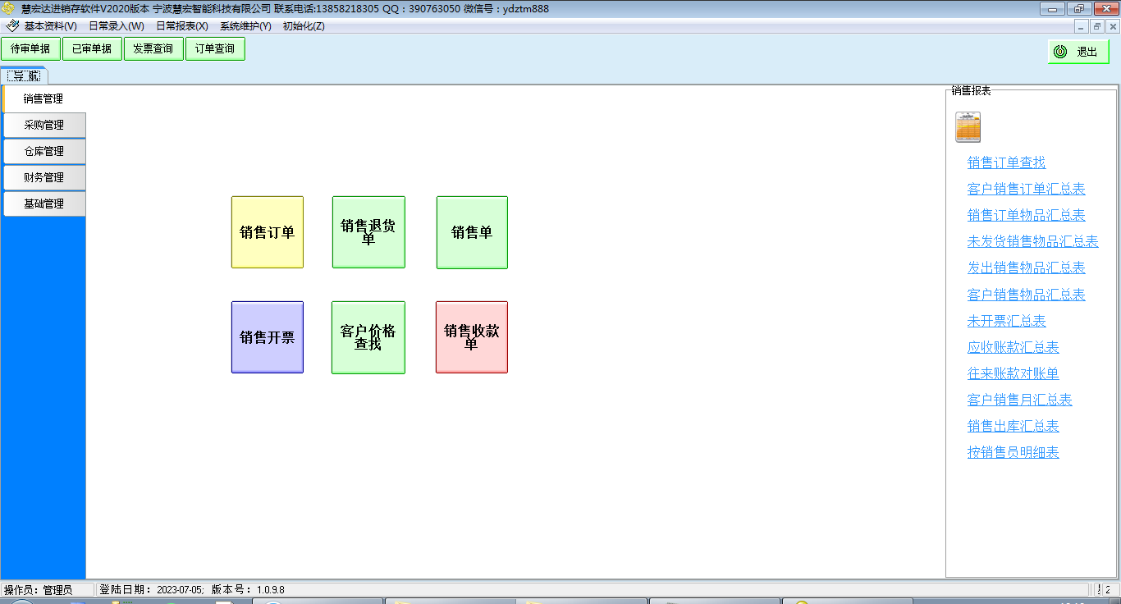Viewport: 1121px width, 604px height.
Task: Open the 客户销售订单汇总表 link
Action: tap(1027, 190)
